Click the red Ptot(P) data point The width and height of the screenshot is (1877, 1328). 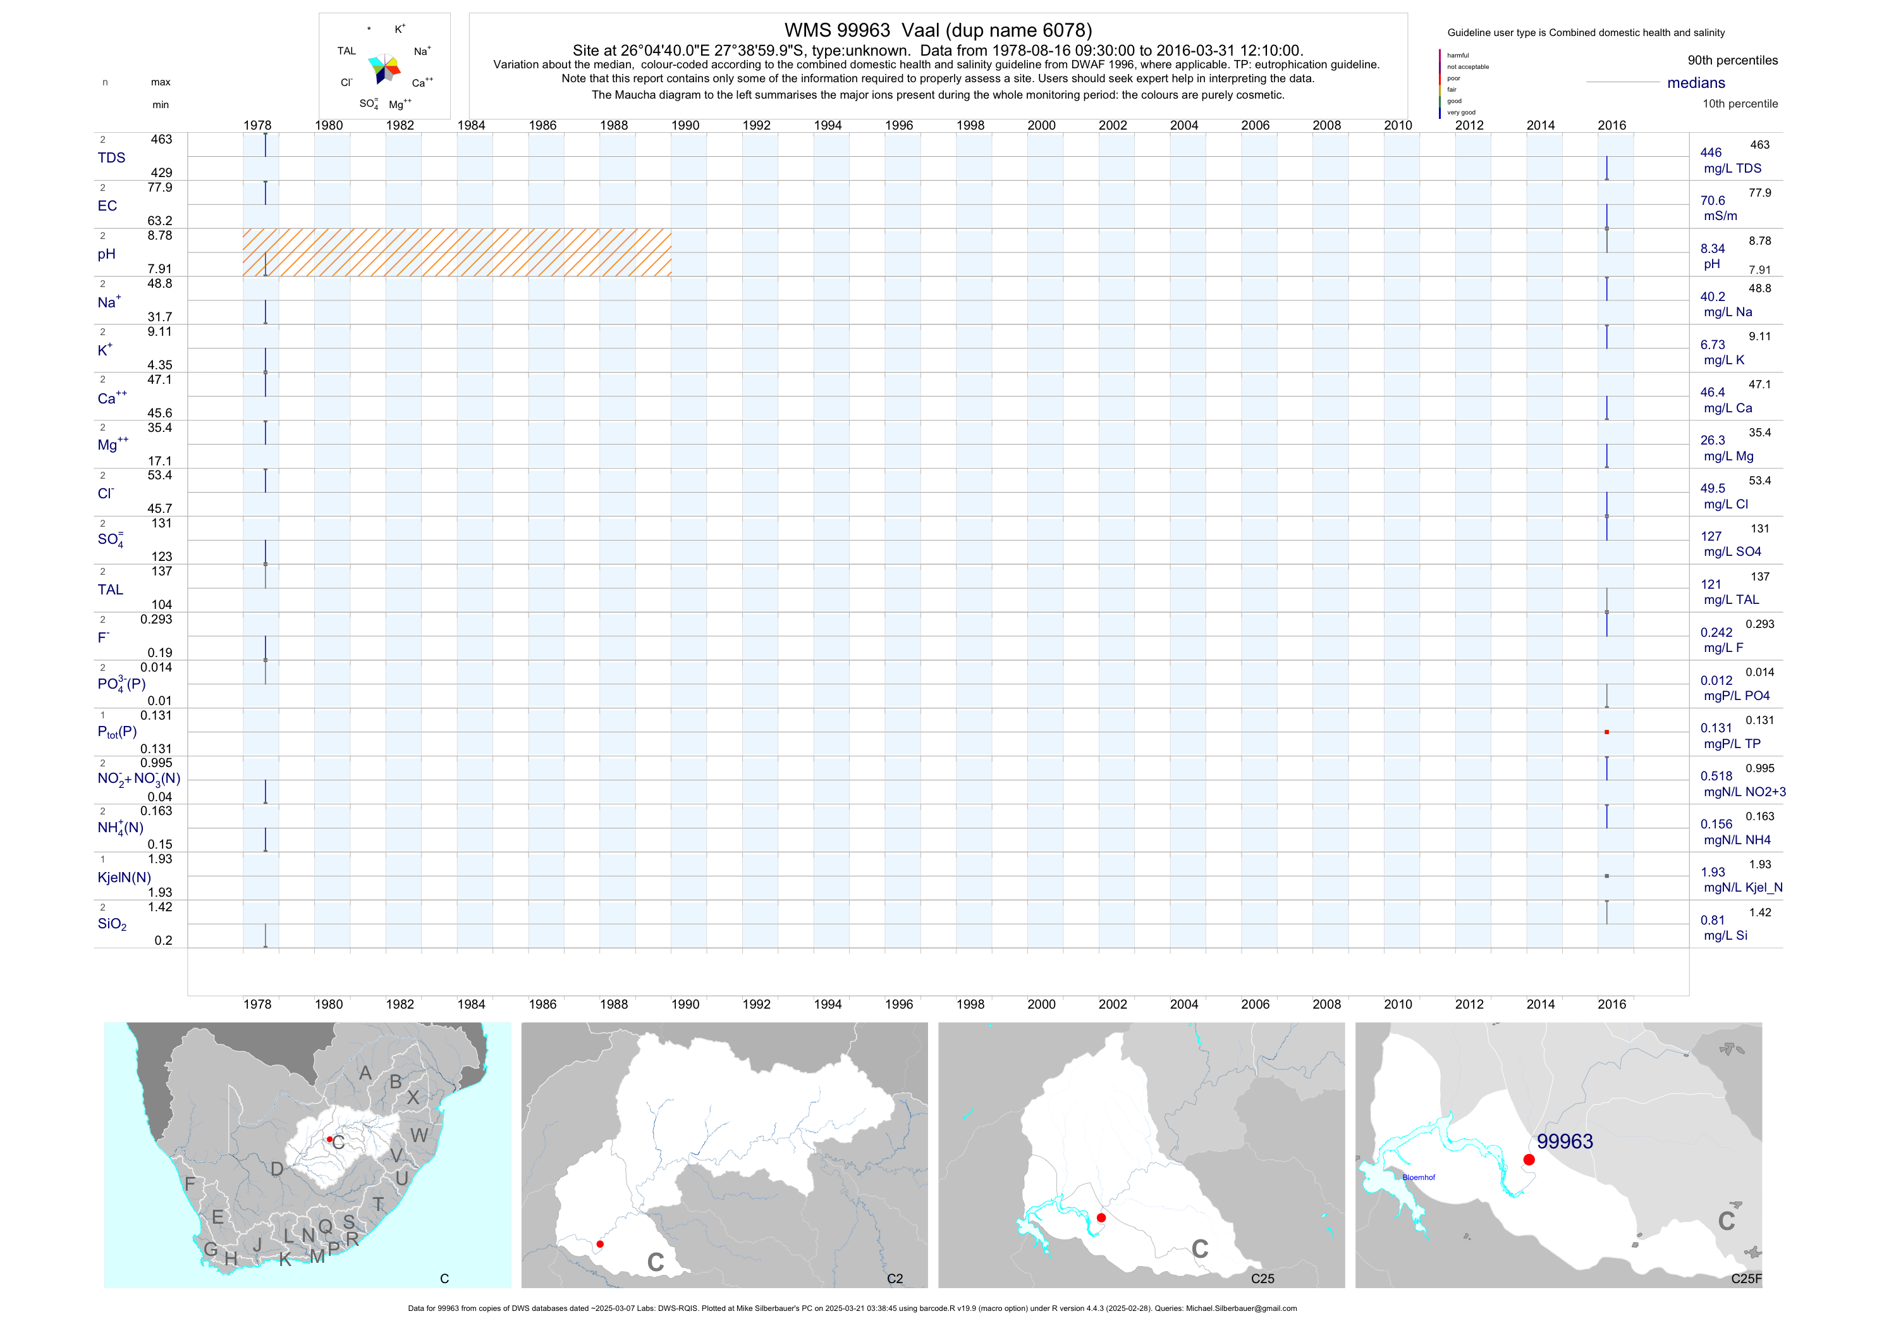click(x=1606, y=732)
